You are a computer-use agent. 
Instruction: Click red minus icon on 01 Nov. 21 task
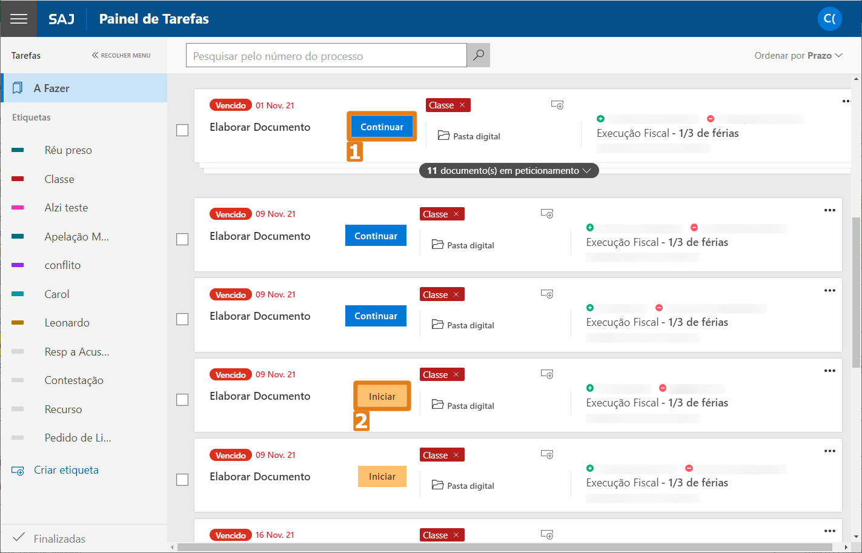711,119
